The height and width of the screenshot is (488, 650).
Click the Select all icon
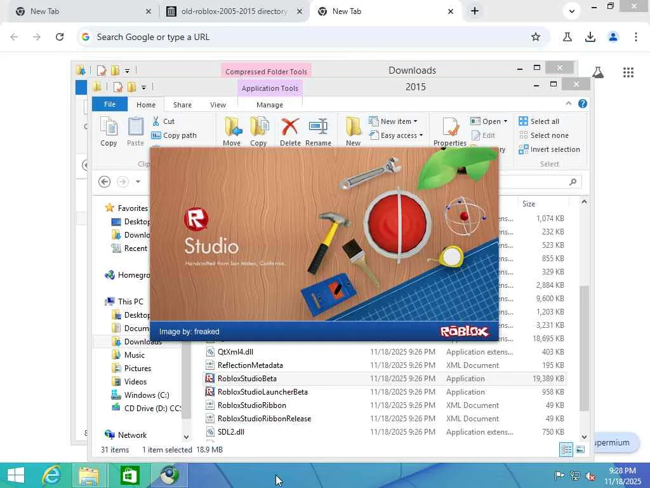pyautogui.click(x=523, y=121)
